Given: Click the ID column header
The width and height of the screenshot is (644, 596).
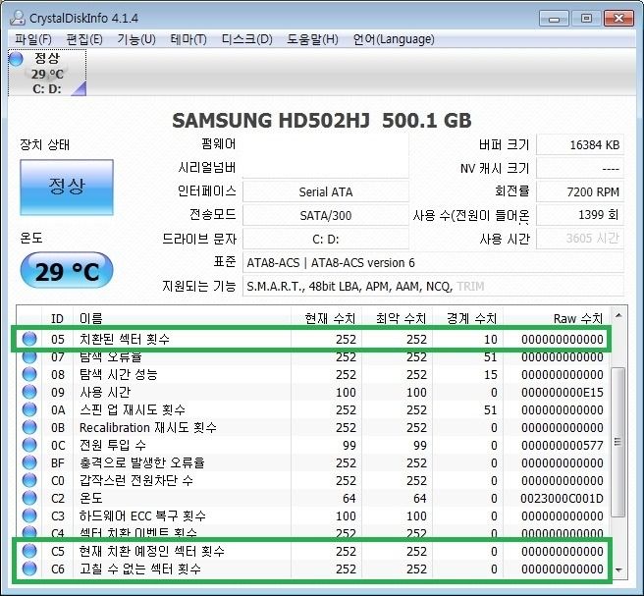Looking at the screenshot, I should click(57, 318).
